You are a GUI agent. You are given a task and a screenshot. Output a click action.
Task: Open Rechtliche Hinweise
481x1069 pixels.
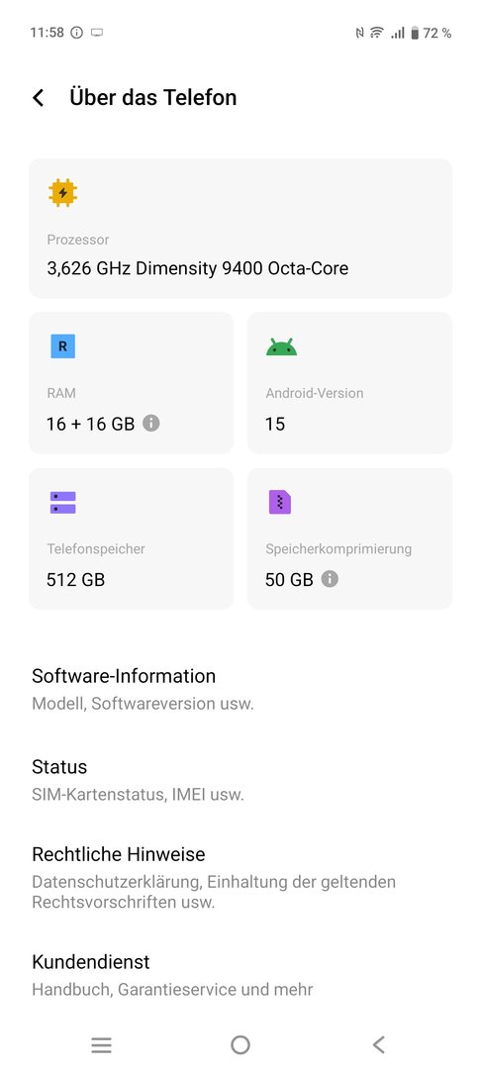[x=240, y=877]
